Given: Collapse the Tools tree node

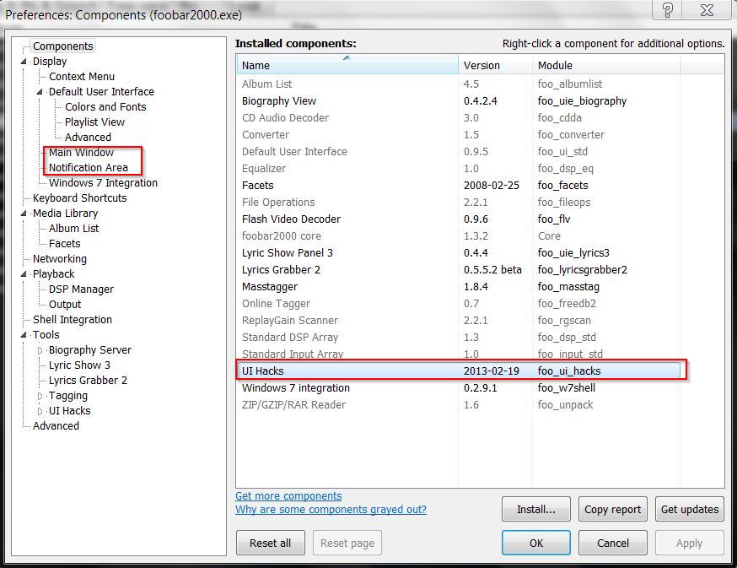Looking at the screenshot, I should 24,334.
